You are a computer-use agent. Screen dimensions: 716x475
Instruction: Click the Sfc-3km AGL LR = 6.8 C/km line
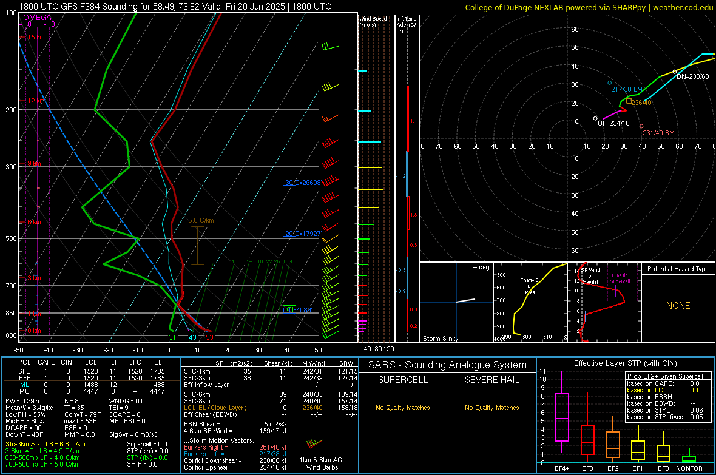[46, 445]
